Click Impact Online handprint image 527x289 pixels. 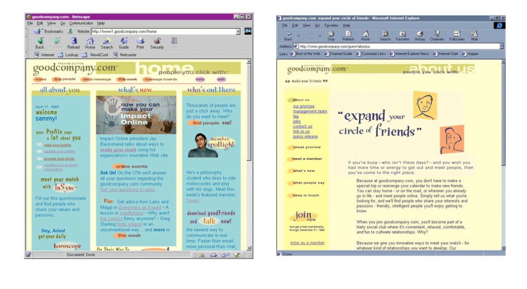136,115
